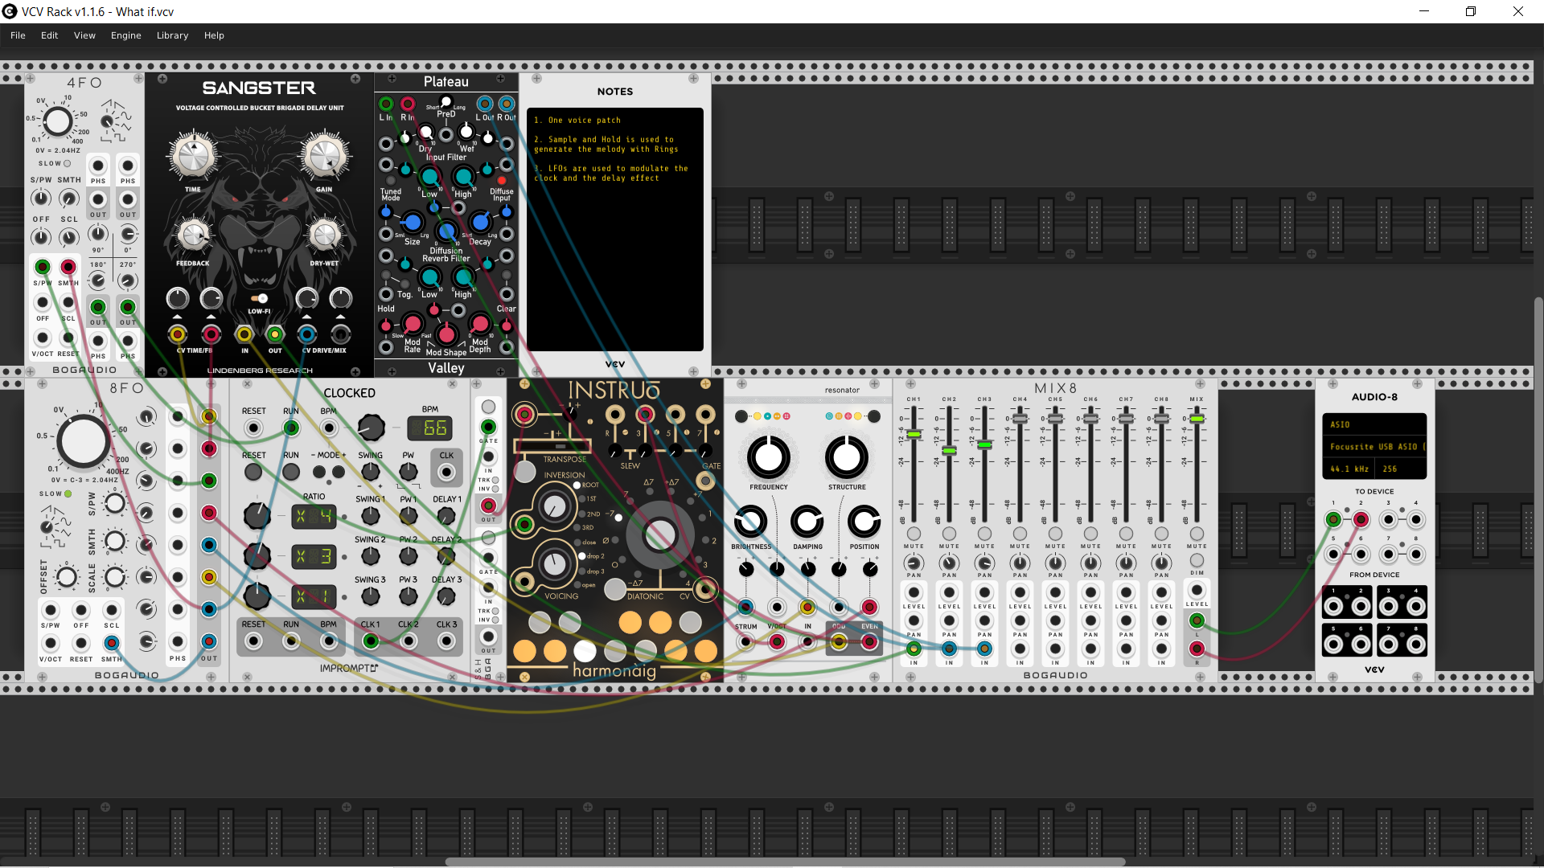
Task: Click the Sangster DRY-WET knob
Action: (x=324, y=235)
